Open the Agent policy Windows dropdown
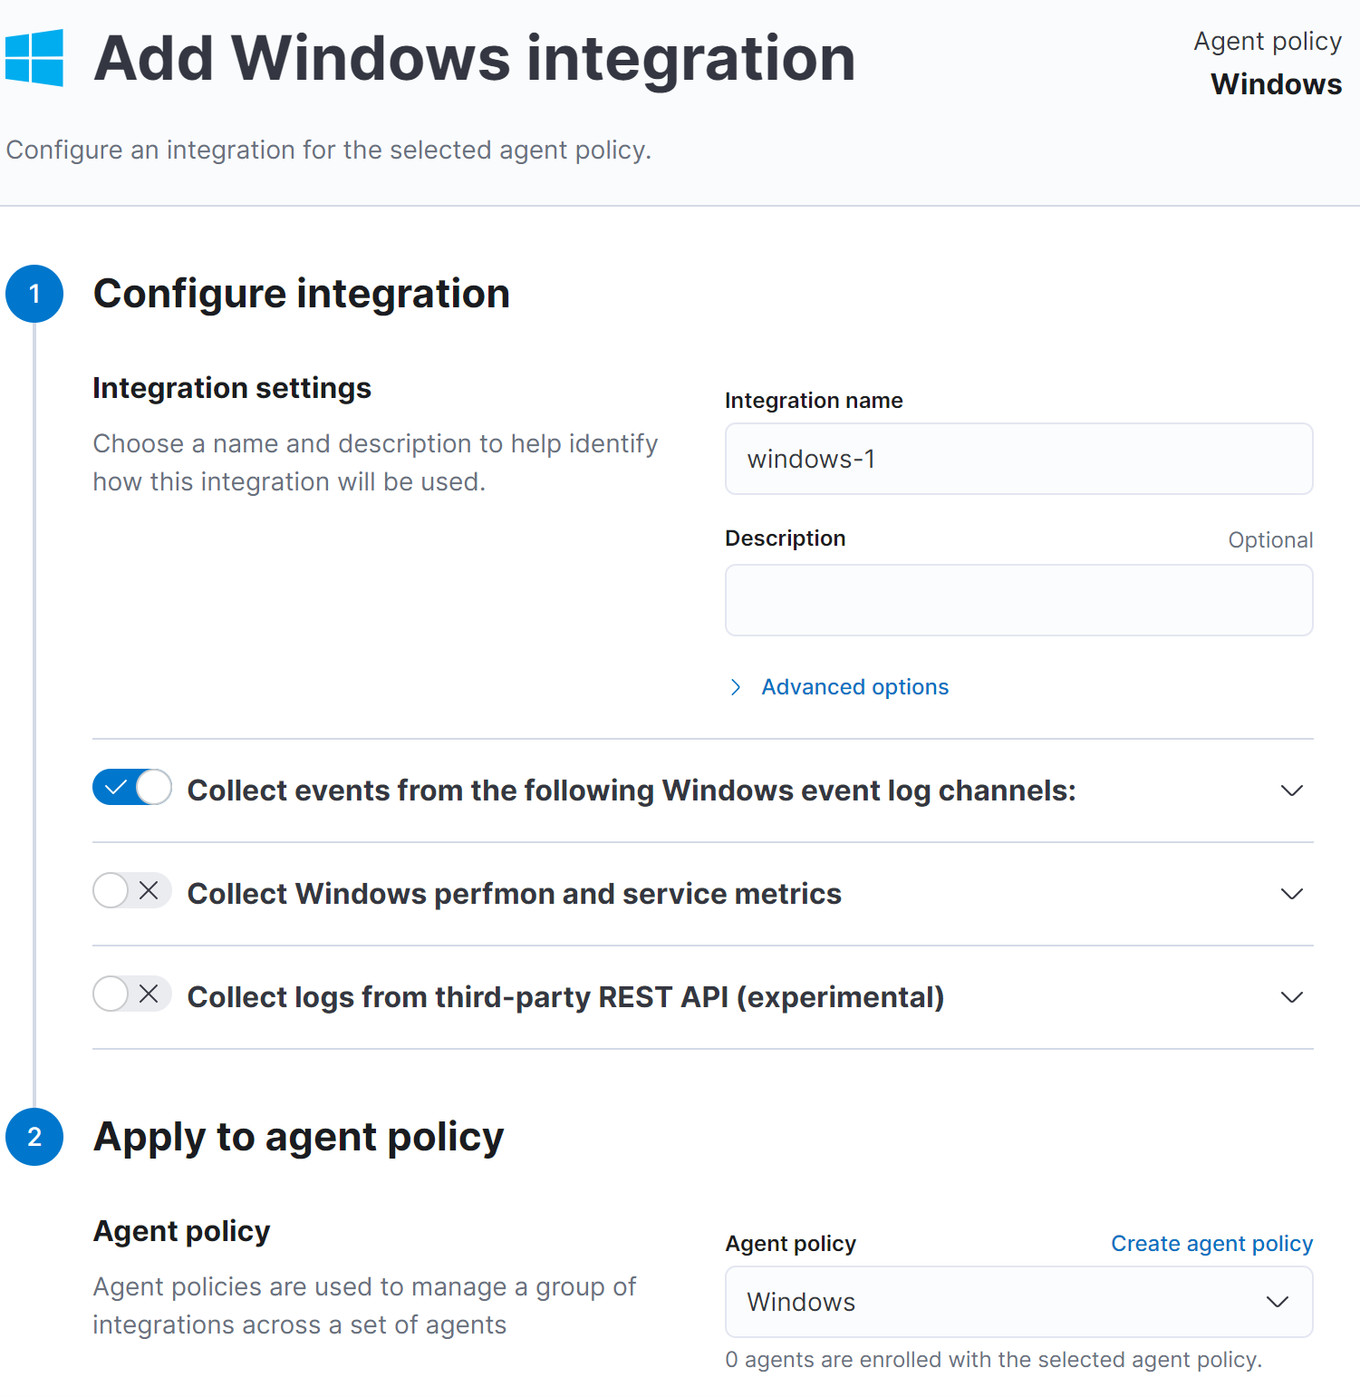This screenshot has width=1360, height=1397. pyautogui.click(x=1018, y=1302)
